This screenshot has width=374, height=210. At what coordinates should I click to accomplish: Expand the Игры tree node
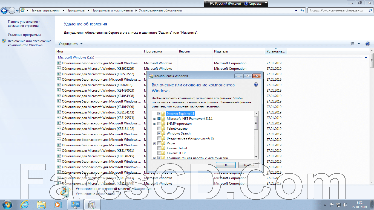155,144
